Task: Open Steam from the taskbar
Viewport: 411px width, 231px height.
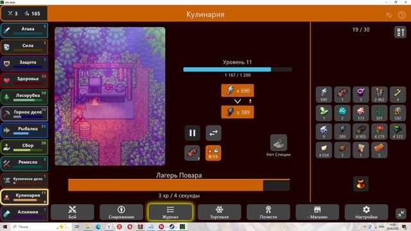Action: click(x=171, y=227)
